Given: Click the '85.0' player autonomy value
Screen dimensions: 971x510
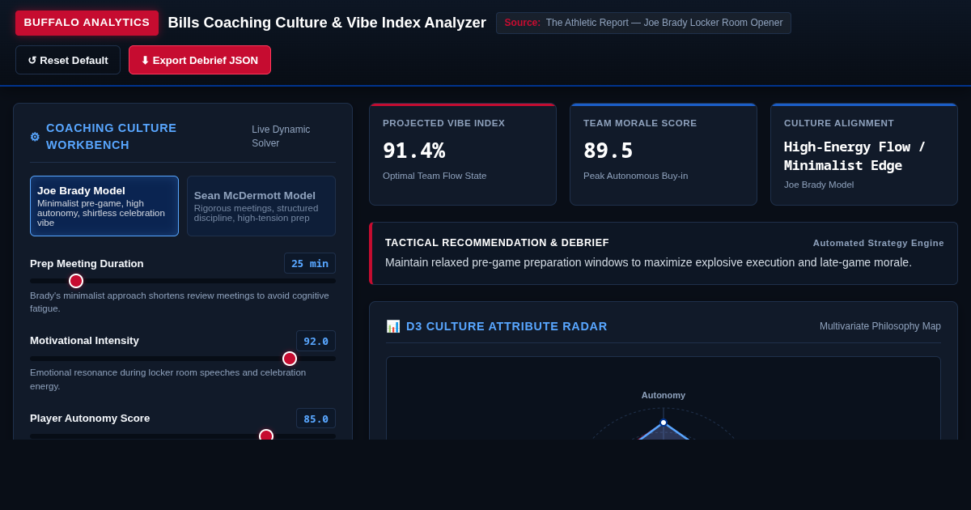Looking at the screenshot, I should click(316, 419).
